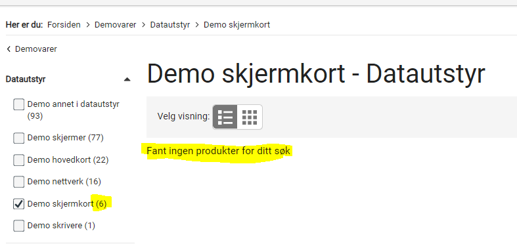This screenshot has height=246, width=517.
Task: Go back to Demovarer in sidebar
Action: coord(36,49)
